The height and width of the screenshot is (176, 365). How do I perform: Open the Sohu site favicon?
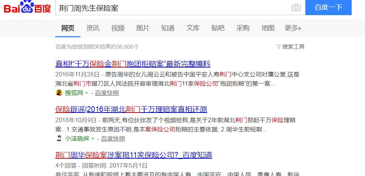tap(59, 93)
